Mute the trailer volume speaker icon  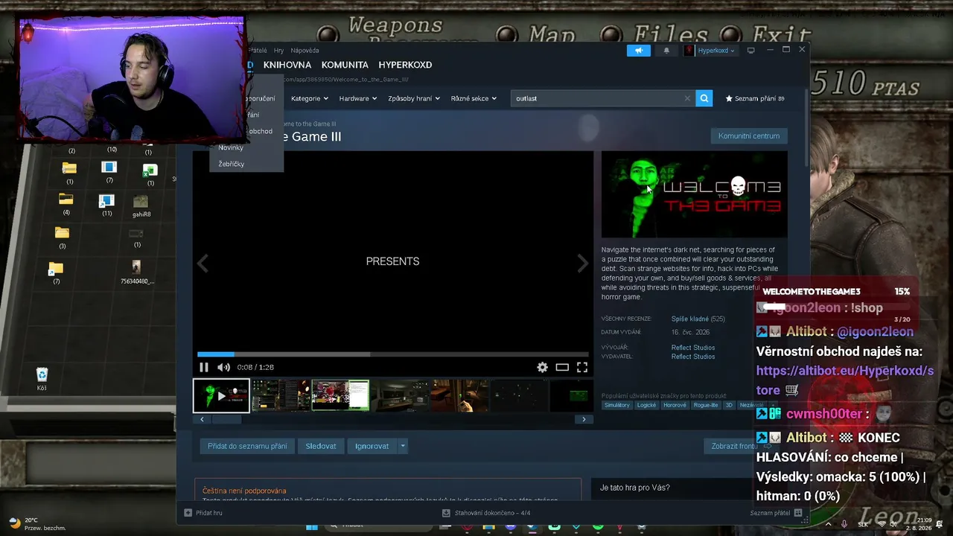223,367
